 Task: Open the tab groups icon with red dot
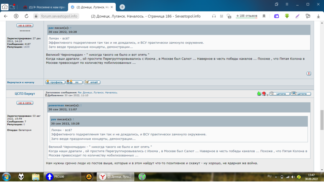[x=12, y=7]
